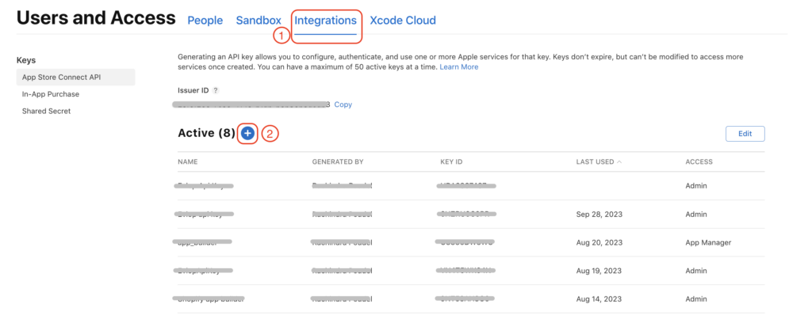The height and width of the screenshot is (315, 812).
Task: Select the row last used Sep 28, 2023
Action: [471, 214]
